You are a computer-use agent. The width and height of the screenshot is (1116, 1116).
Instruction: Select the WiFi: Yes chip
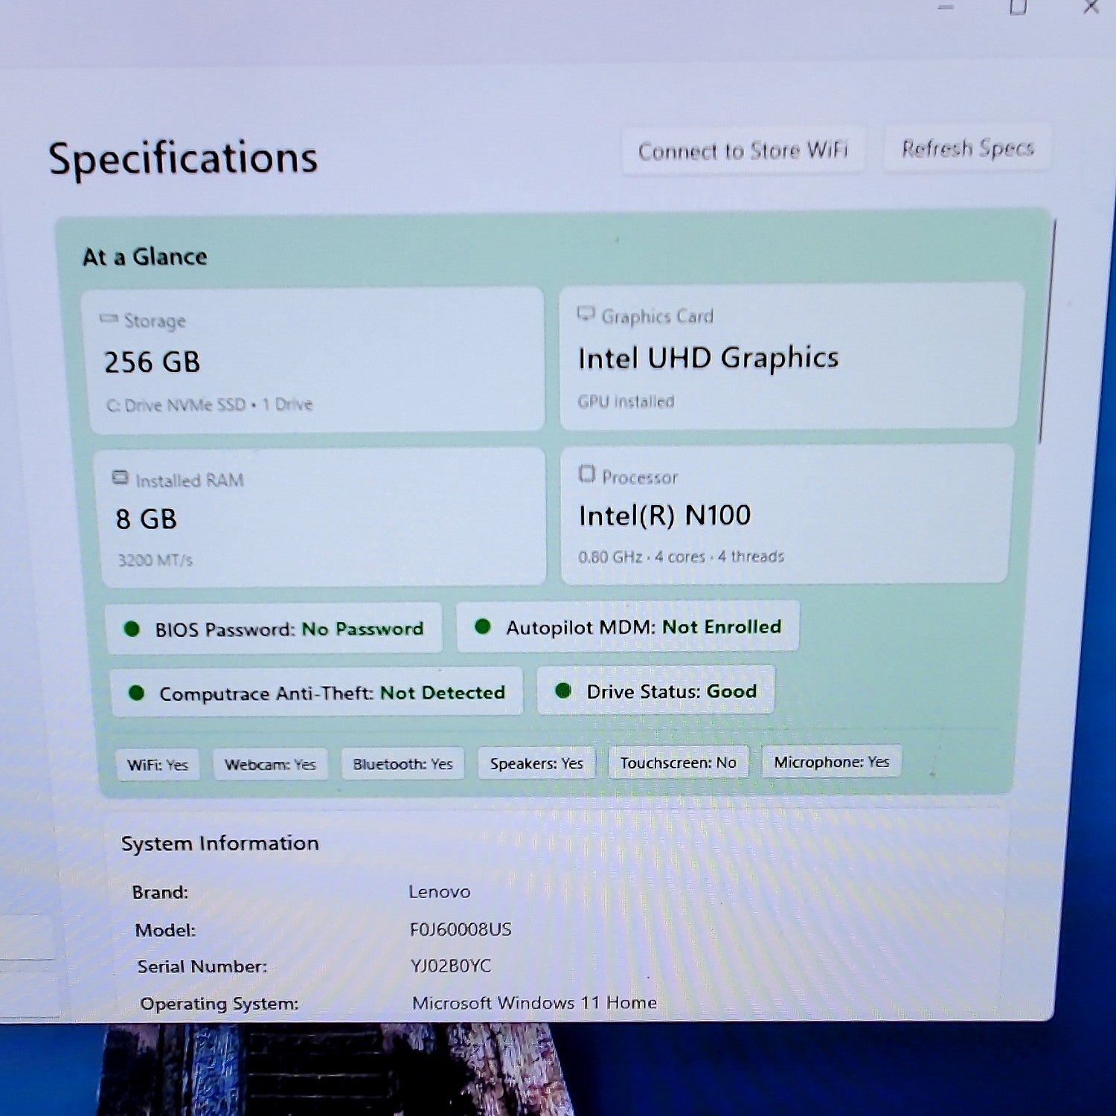[x=158, y=765]
